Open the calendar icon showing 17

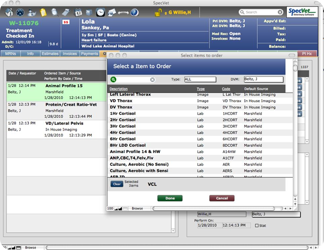(78, 13)
